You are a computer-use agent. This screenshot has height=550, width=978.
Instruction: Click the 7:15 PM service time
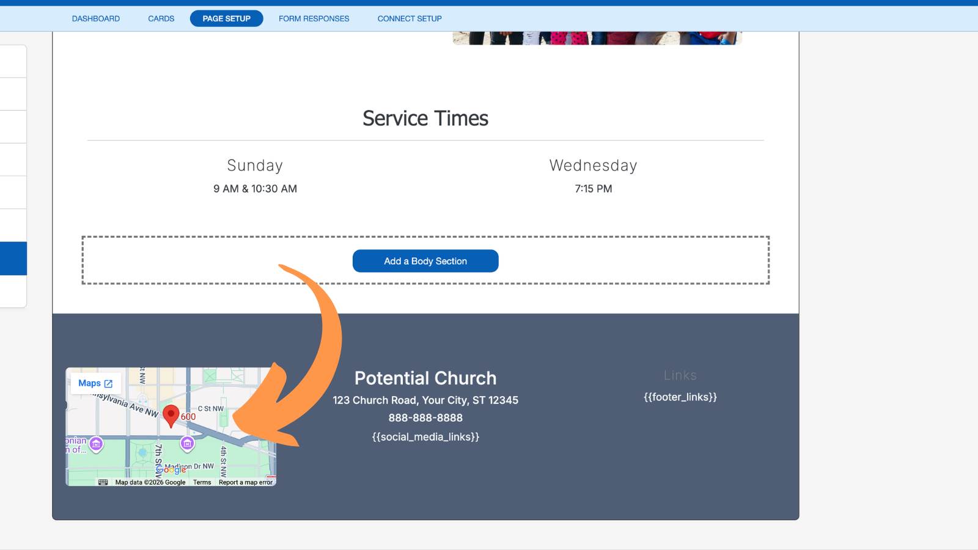pos(593,189)
